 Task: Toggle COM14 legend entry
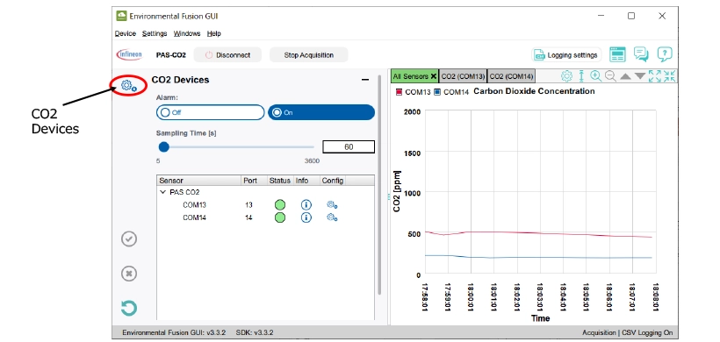[451, 92]
